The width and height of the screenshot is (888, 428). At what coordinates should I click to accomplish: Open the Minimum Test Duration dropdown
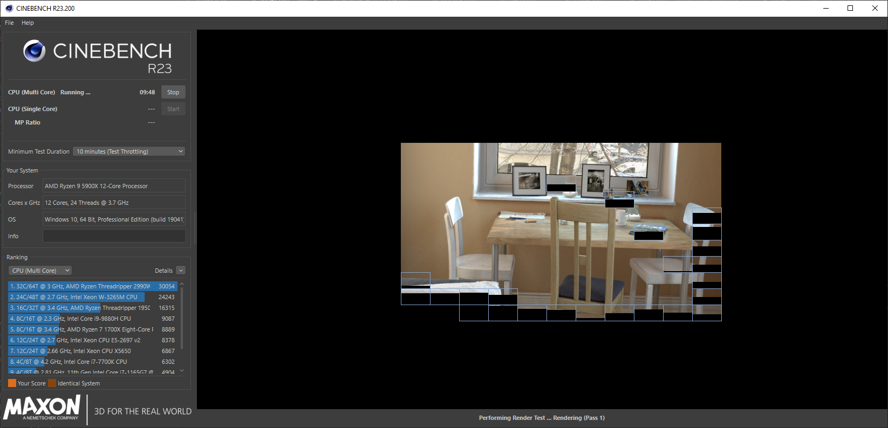coord(129,151)
